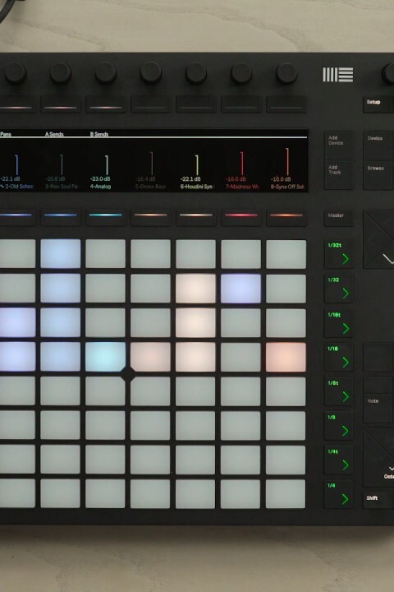The image size is (394, 592).
Task: Select track 4-Analog on the display
Action: 100,187
